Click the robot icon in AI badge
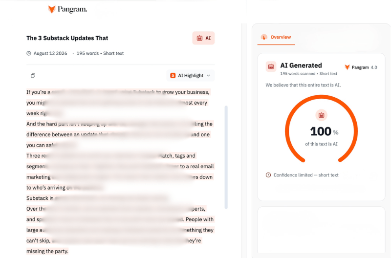 [x=199, y=38]
